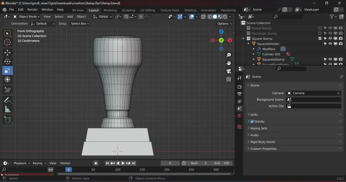Image resolution: width=346 pixels, height=182 pixels.
Task: Open the Drag Select Box dropdown
Action: [80, 24]
